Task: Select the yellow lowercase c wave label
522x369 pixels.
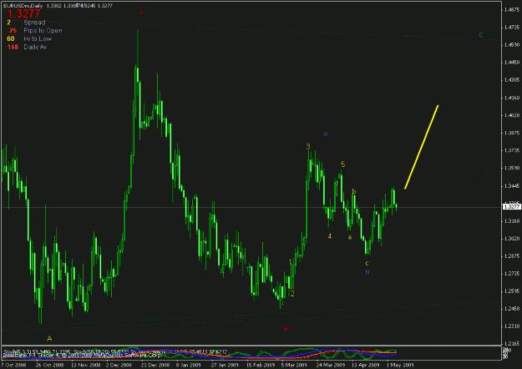Action: 367,263
